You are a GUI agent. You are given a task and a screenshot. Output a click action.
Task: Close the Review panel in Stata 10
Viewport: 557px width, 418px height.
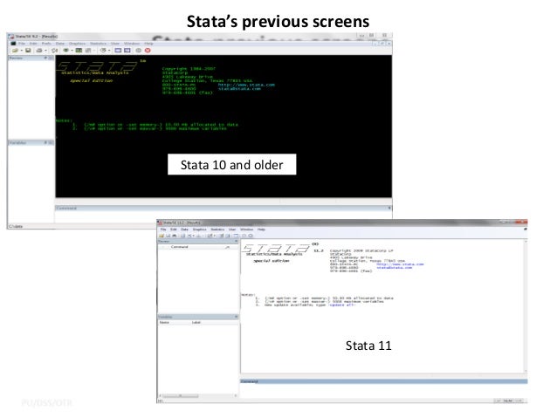[52, 58]
